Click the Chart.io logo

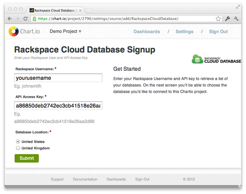(x=24, y=31)
